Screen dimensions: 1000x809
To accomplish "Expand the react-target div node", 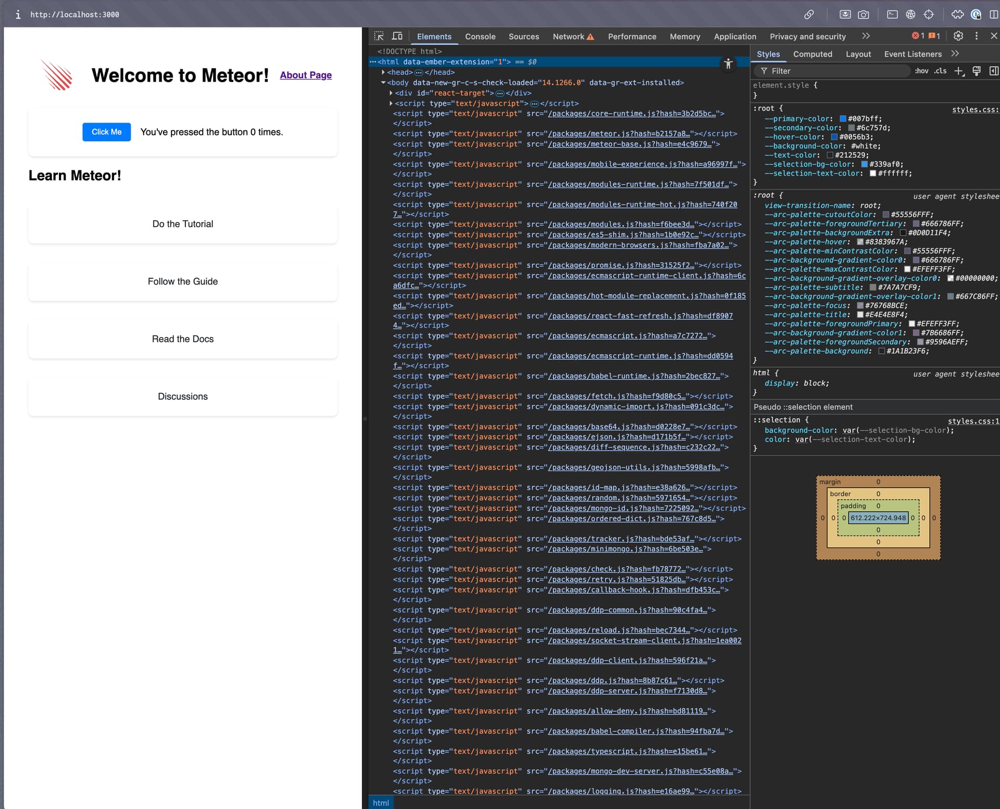I will click(x=391, y=93).
